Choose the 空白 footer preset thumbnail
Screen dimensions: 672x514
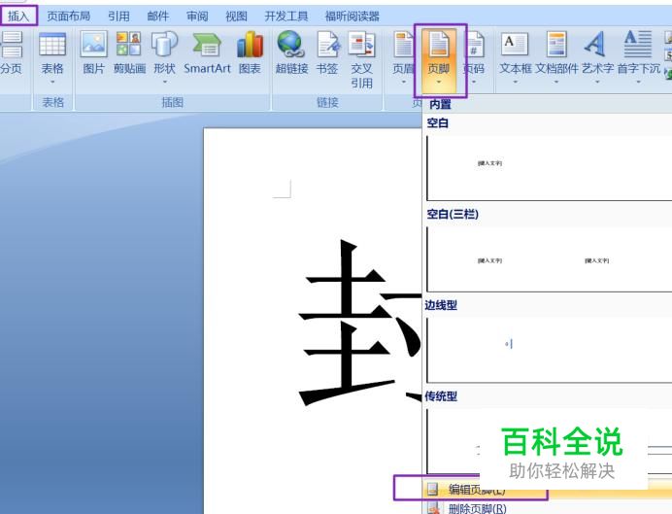(x=549, y=168)
